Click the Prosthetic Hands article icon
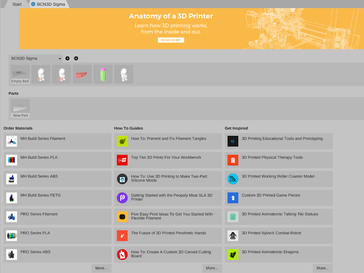 pos(122,236)
